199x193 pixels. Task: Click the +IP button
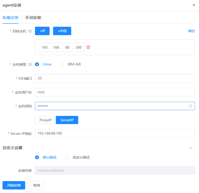point(42,31)
